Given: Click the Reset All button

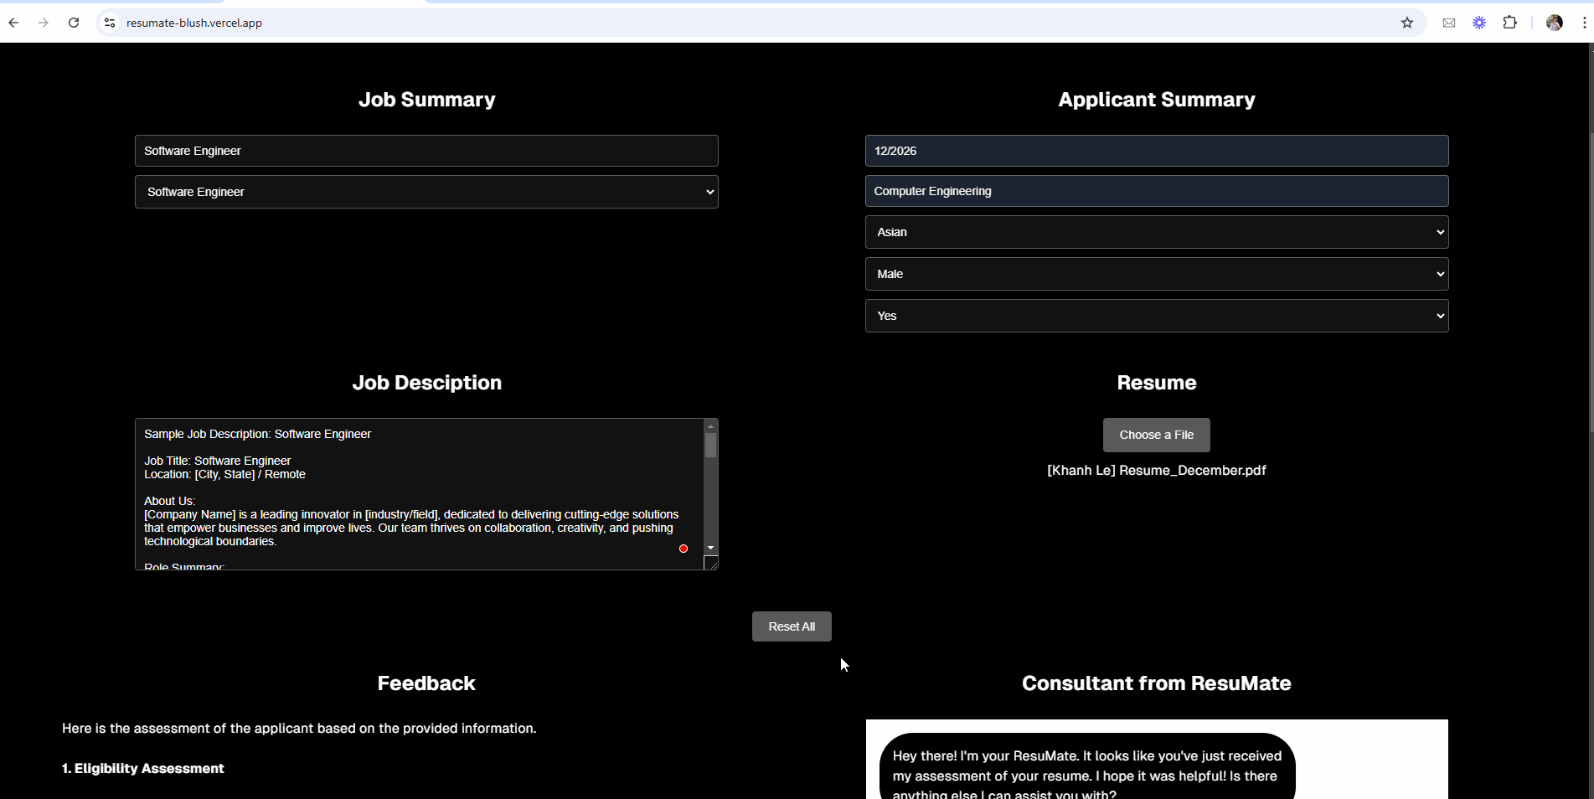Looking at the screenshot, I should point(792,626).
